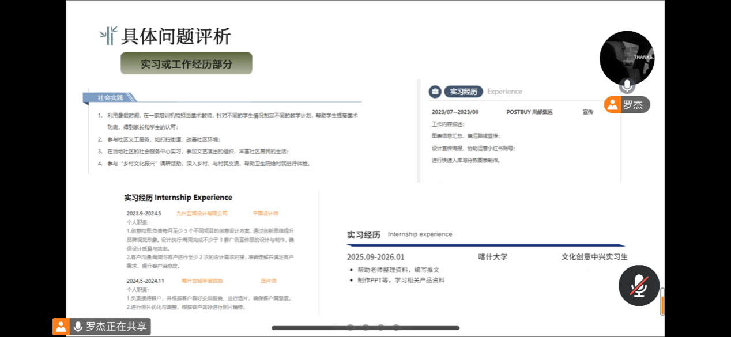Tap the 罗杰正在共享 status text
This screenshot has height=337, width=731.
point(116,327)
